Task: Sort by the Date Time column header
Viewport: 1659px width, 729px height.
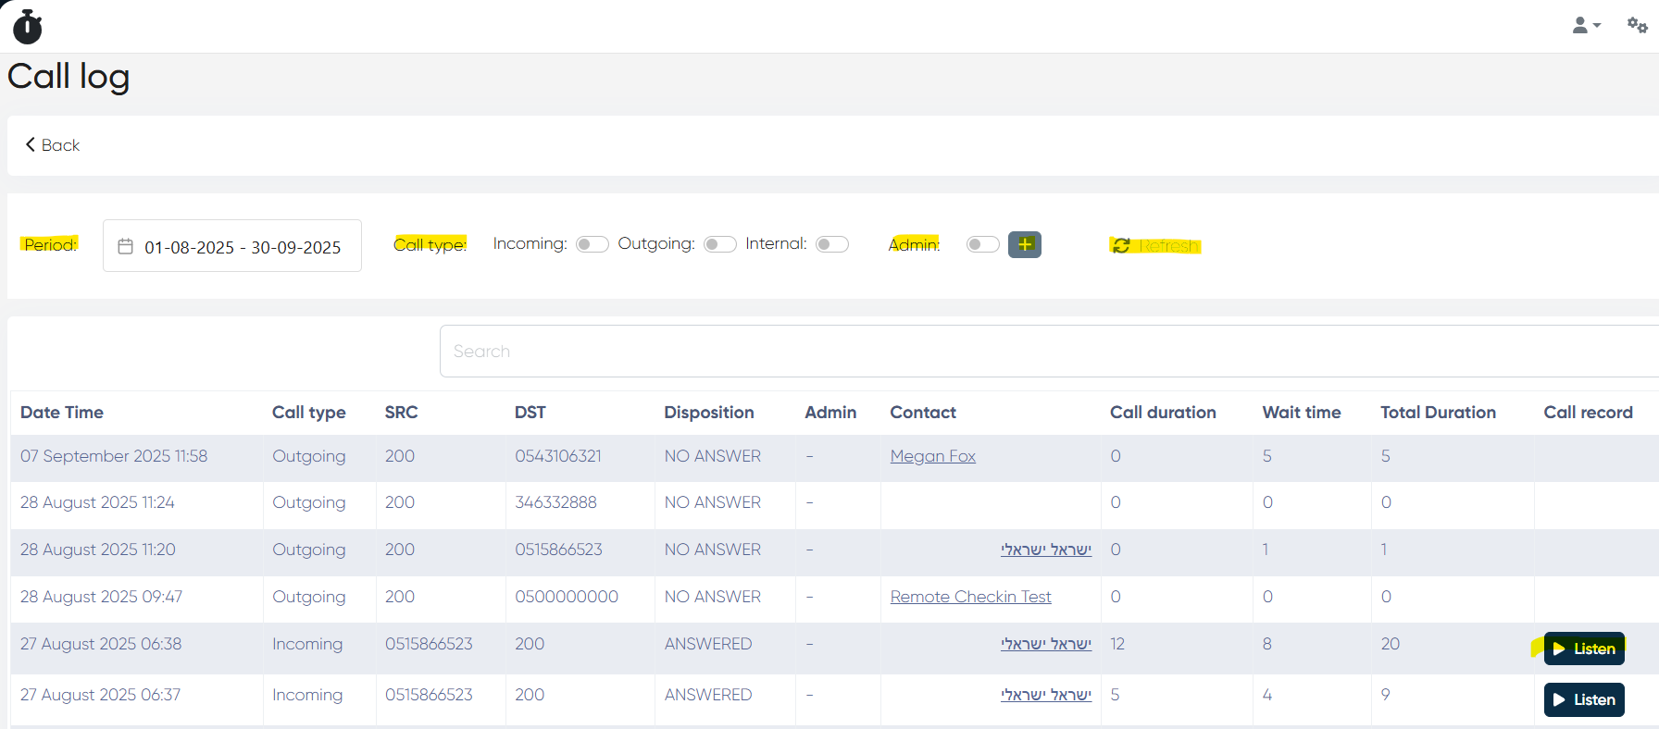Action: [62, 413]
